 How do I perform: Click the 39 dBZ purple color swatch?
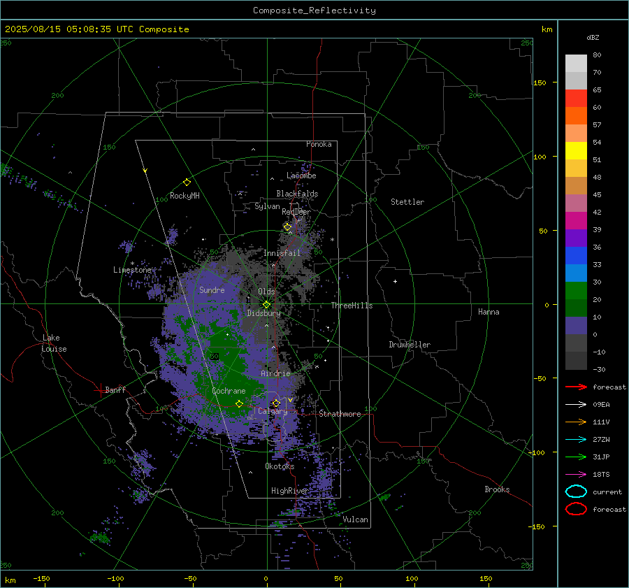(x=576, y=238)
